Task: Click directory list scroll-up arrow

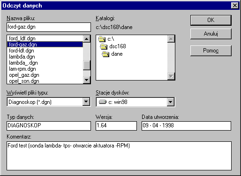Action: [171, 39]
